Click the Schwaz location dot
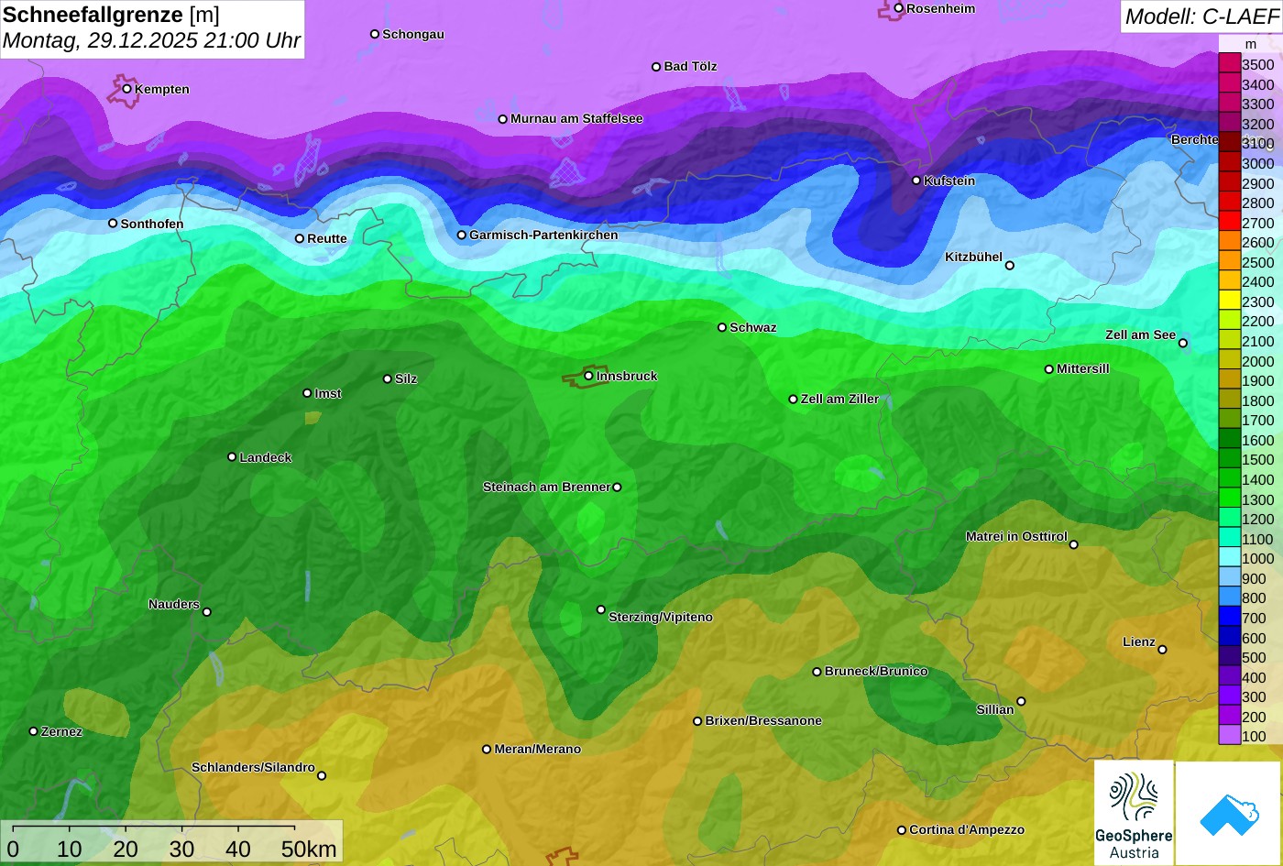The width and height of the screenshot is (1283, 866). point(722,327)
